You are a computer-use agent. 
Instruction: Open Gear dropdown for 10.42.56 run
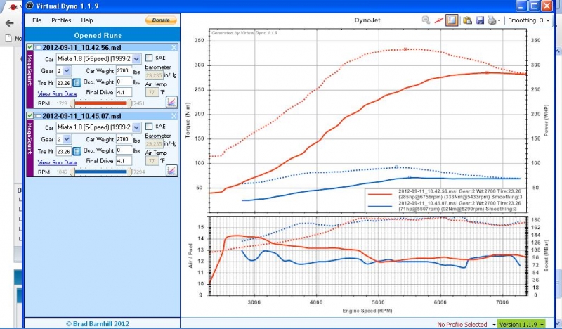(67, 71)
